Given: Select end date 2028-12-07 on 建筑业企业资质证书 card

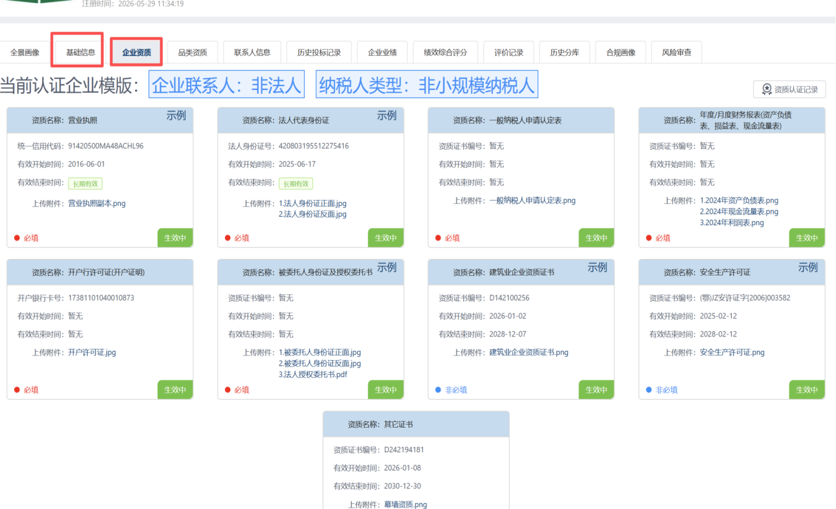Looking at the screenshot, I should point(507,334).
